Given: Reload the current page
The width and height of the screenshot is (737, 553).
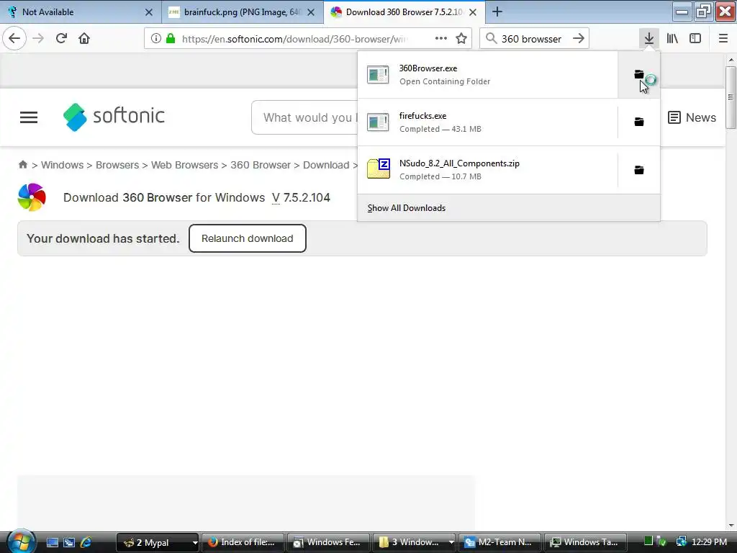Looking at the screenshot, I should pyautogui.click(x=61, y=38).
